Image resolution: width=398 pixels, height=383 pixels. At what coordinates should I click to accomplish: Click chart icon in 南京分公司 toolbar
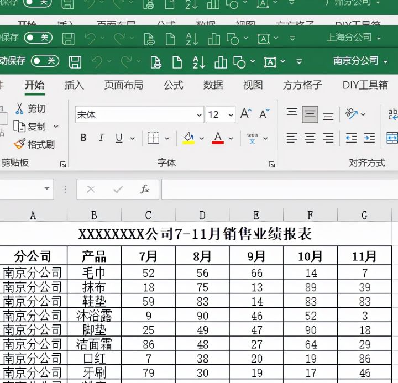pos(221,62)
